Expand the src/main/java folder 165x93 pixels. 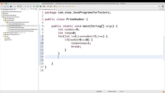tap(4, 19)
